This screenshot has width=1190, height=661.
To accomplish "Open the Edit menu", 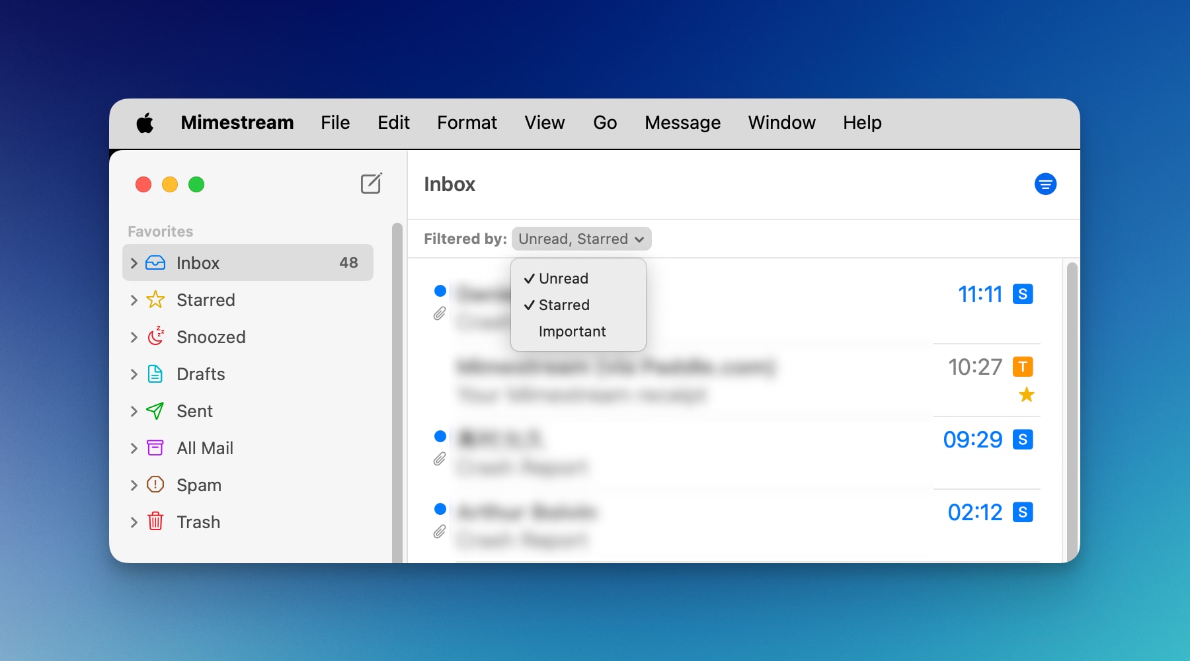I will point(393,122).
